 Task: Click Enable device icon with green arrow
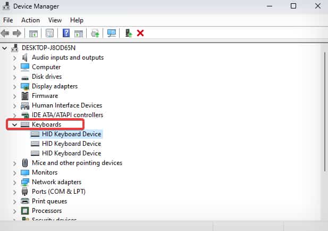point(129,33)
